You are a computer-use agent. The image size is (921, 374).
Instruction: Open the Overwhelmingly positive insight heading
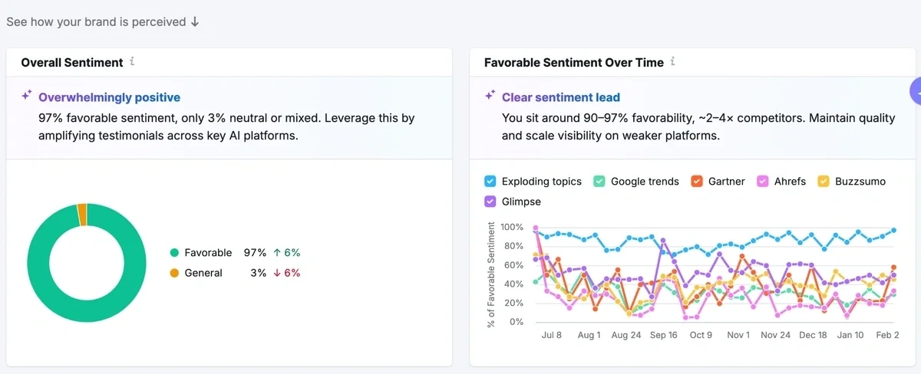109,97
